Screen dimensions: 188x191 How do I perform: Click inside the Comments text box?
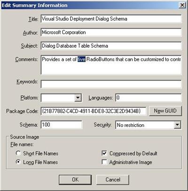(x=111, y=65)
